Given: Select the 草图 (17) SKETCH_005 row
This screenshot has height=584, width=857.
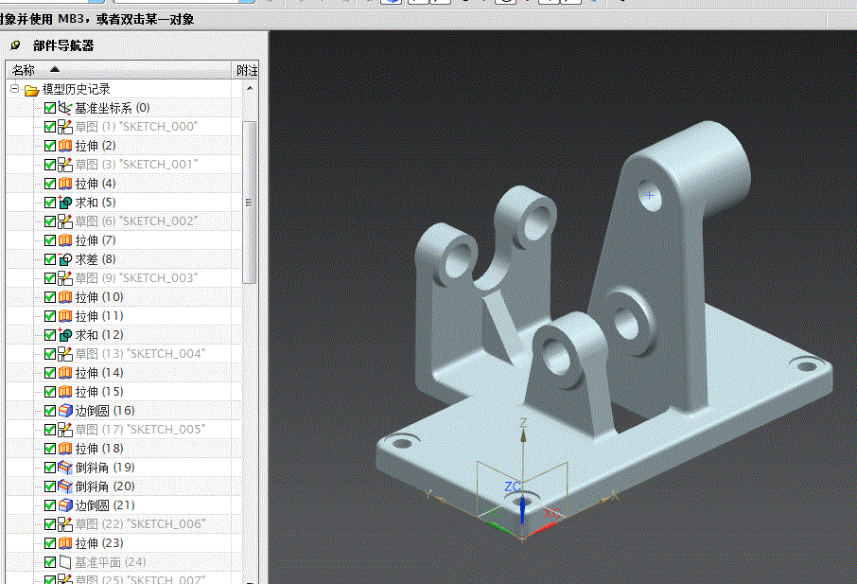Looking at the screenshot, I should coord(124,430).
